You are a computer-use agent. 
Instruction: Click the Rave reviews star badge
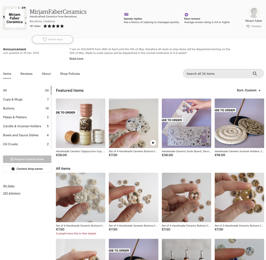point(186,15)
